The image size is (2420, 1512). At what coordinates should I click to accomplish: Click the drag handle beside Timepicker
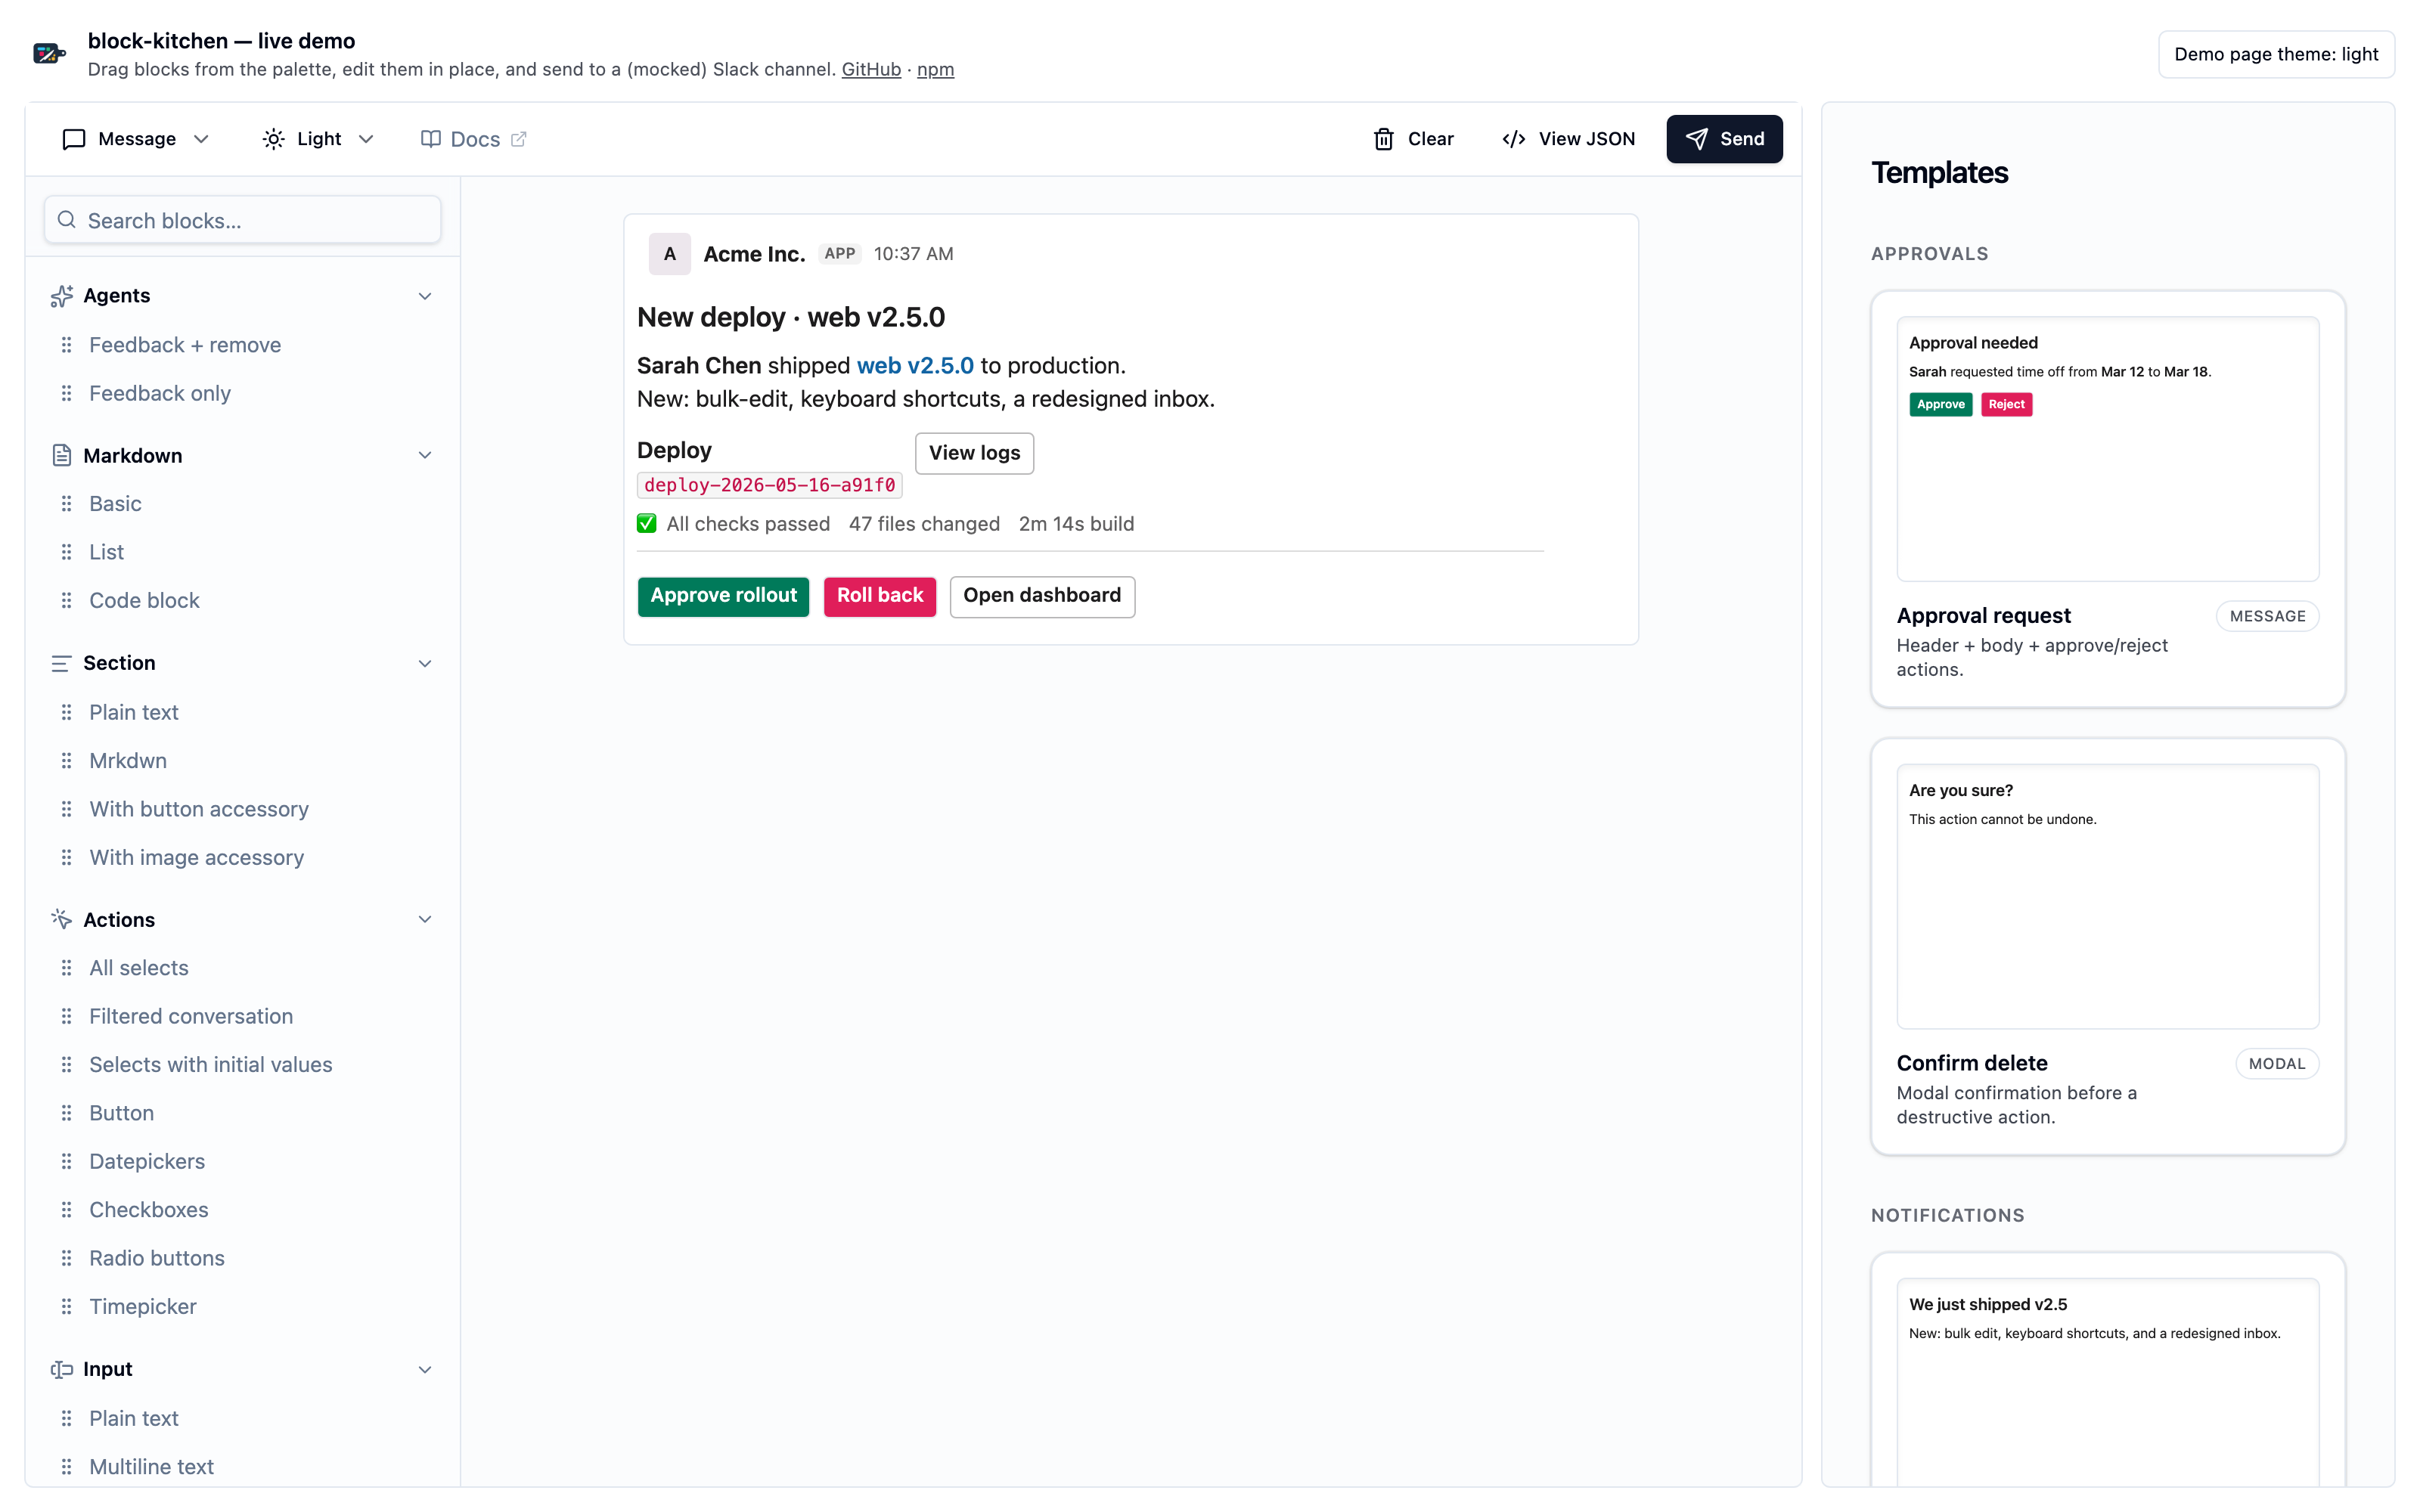tap(66, 1306)
